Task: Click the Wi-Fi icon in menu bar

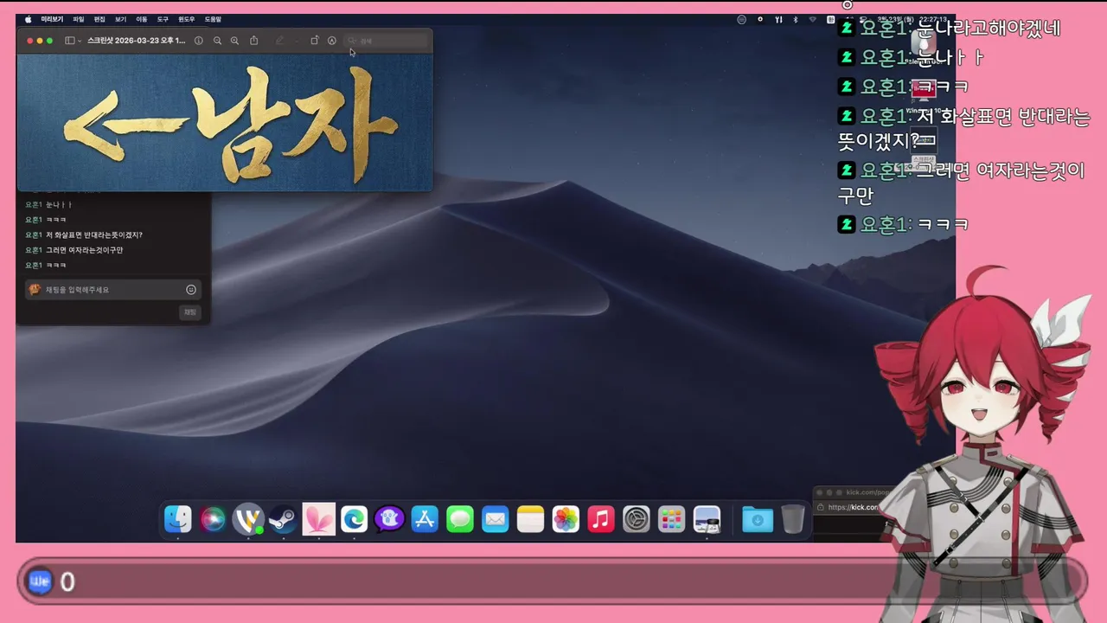Action: click(813, 19)
